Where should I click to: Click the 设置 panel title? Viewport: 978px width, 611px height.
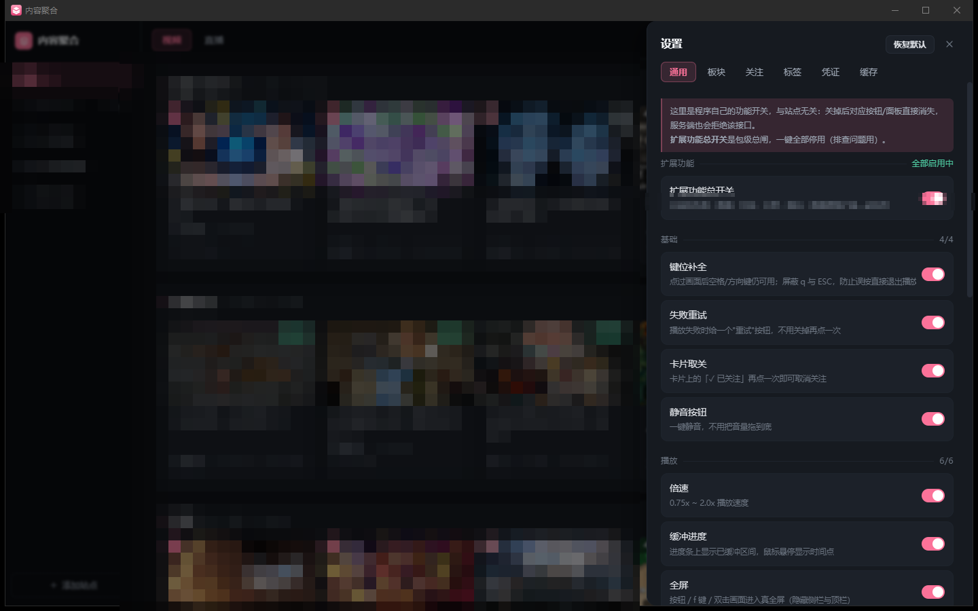(x=672, y=44)
